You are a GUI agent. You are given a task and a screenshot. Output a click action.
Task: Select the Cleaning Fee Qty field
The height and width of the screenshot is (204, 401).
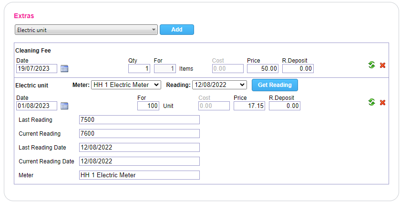[139, 68]
